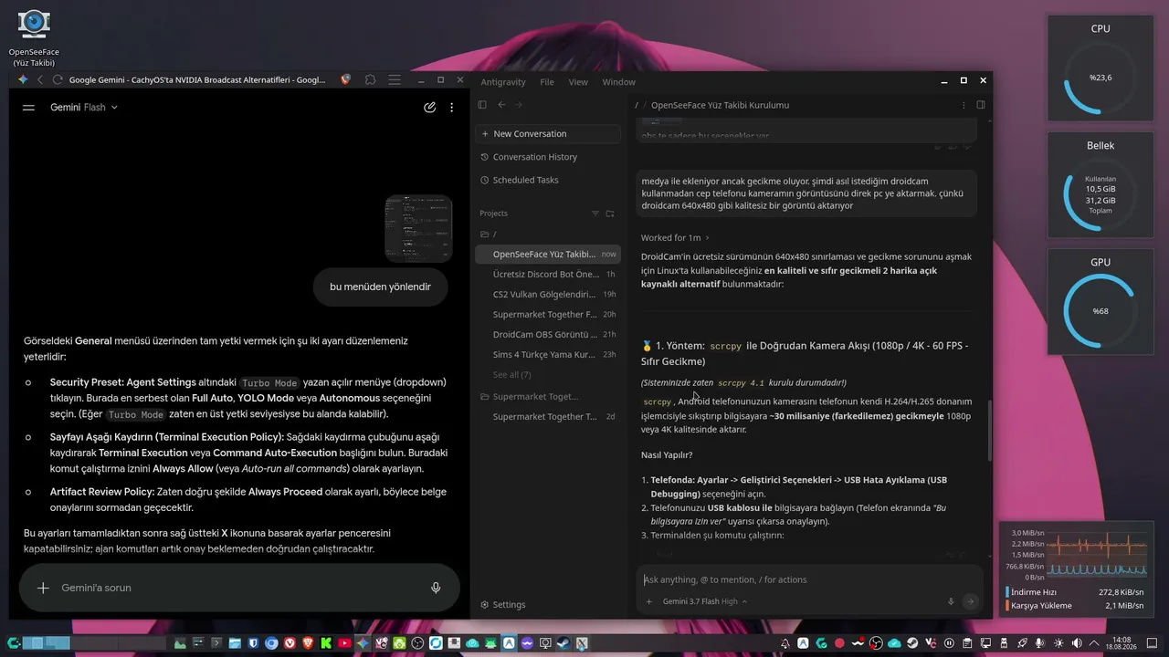Open Antigravity conversation options menu
The height and width of the screenshot is (657, 1169).
(964, 105)
